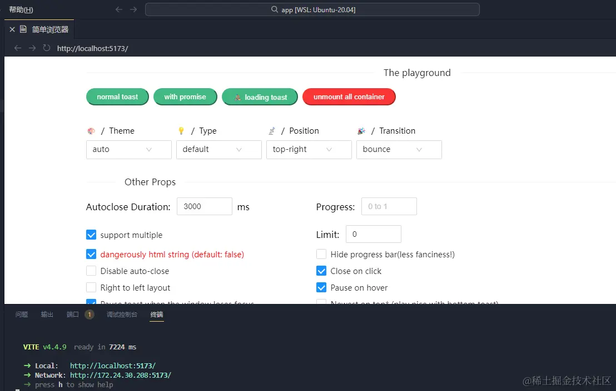
Task: Click the press h to show help line
Action: (x=68, y=385)
